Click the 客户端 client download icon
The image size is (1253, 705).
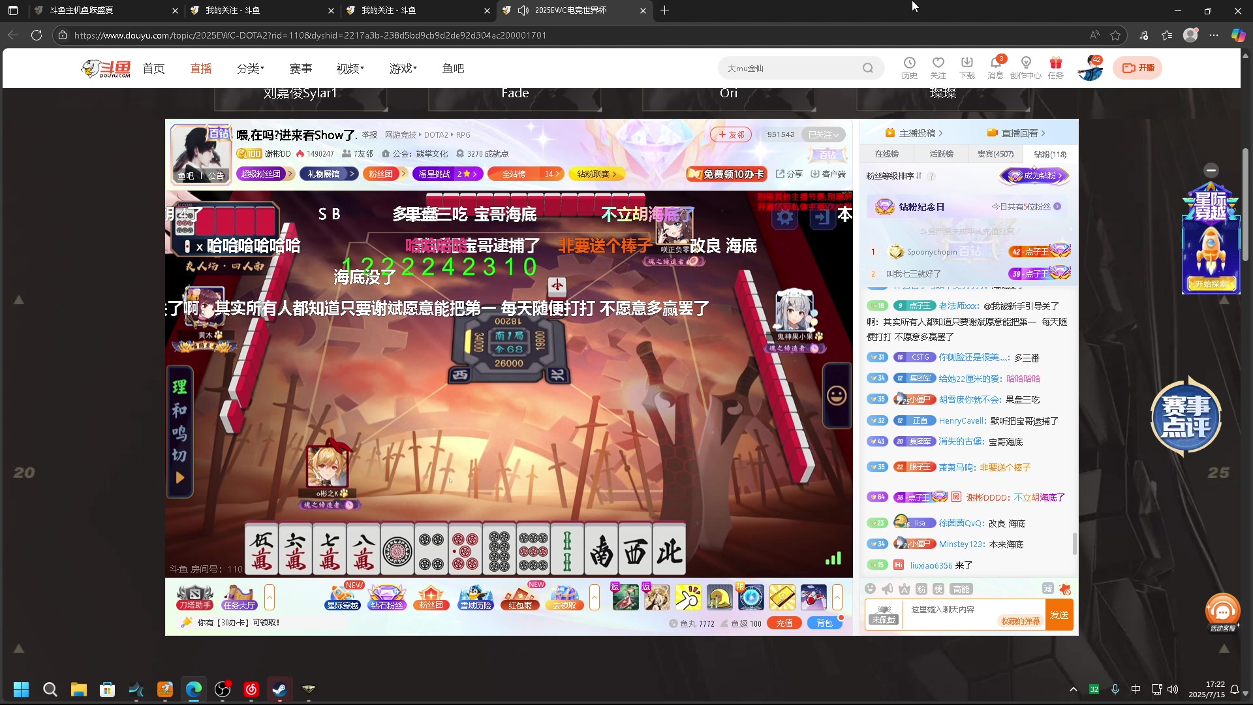pyautogui.click(x=828, y=174)
